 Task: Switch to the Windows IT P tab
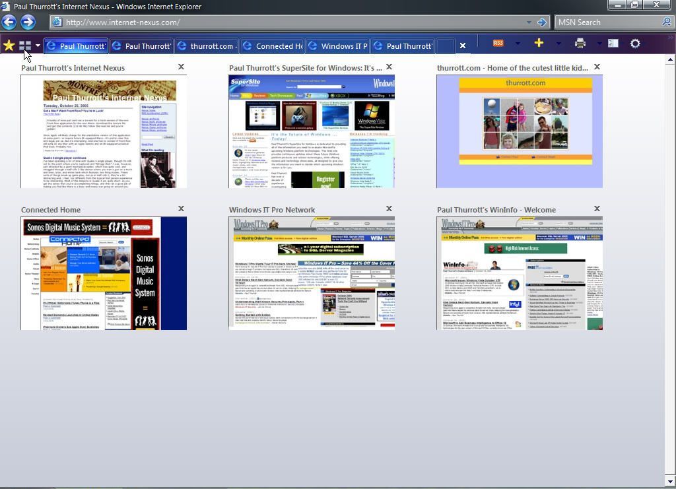point(337,46)
